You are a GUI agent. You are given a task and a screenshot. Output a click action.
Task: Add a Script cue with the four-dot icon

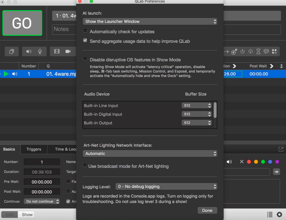click(x=274, y=51)
